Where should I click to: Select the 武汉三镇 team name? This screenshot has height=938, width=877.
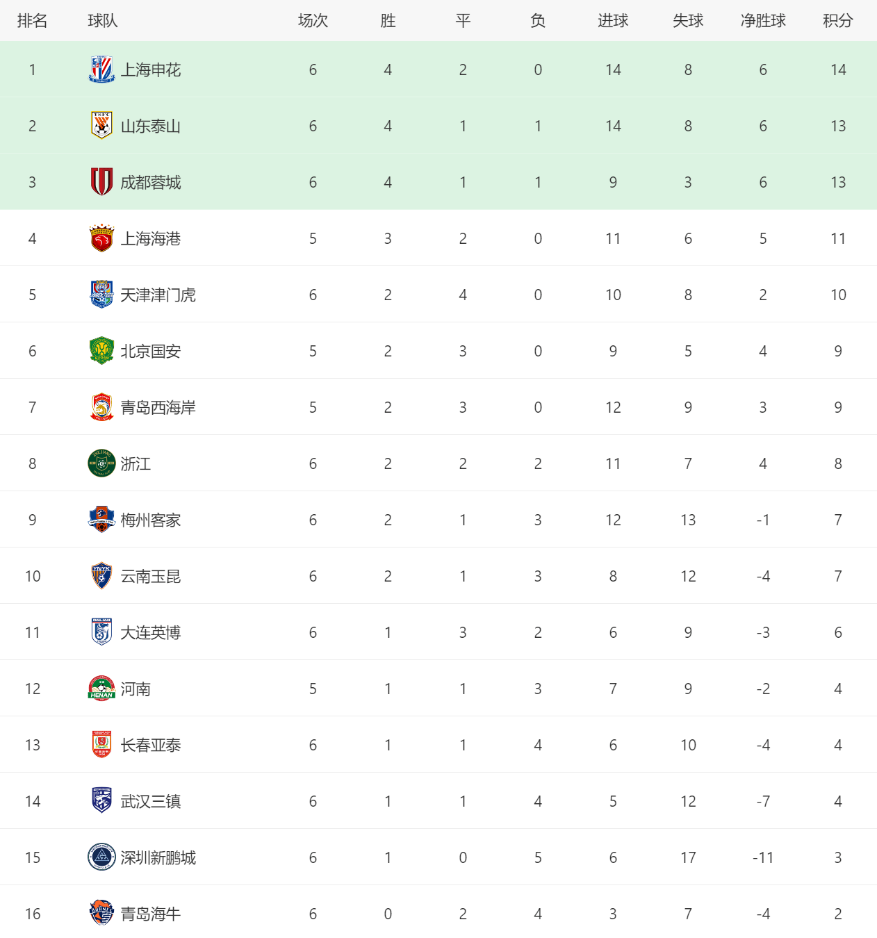[x=150, y=802]
